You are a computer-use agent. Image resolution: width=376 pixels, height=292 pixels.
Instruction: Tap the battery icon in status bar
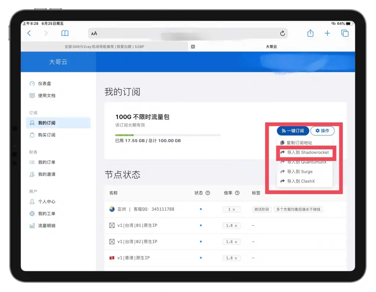pyautogui.click(x=350, y=23)
